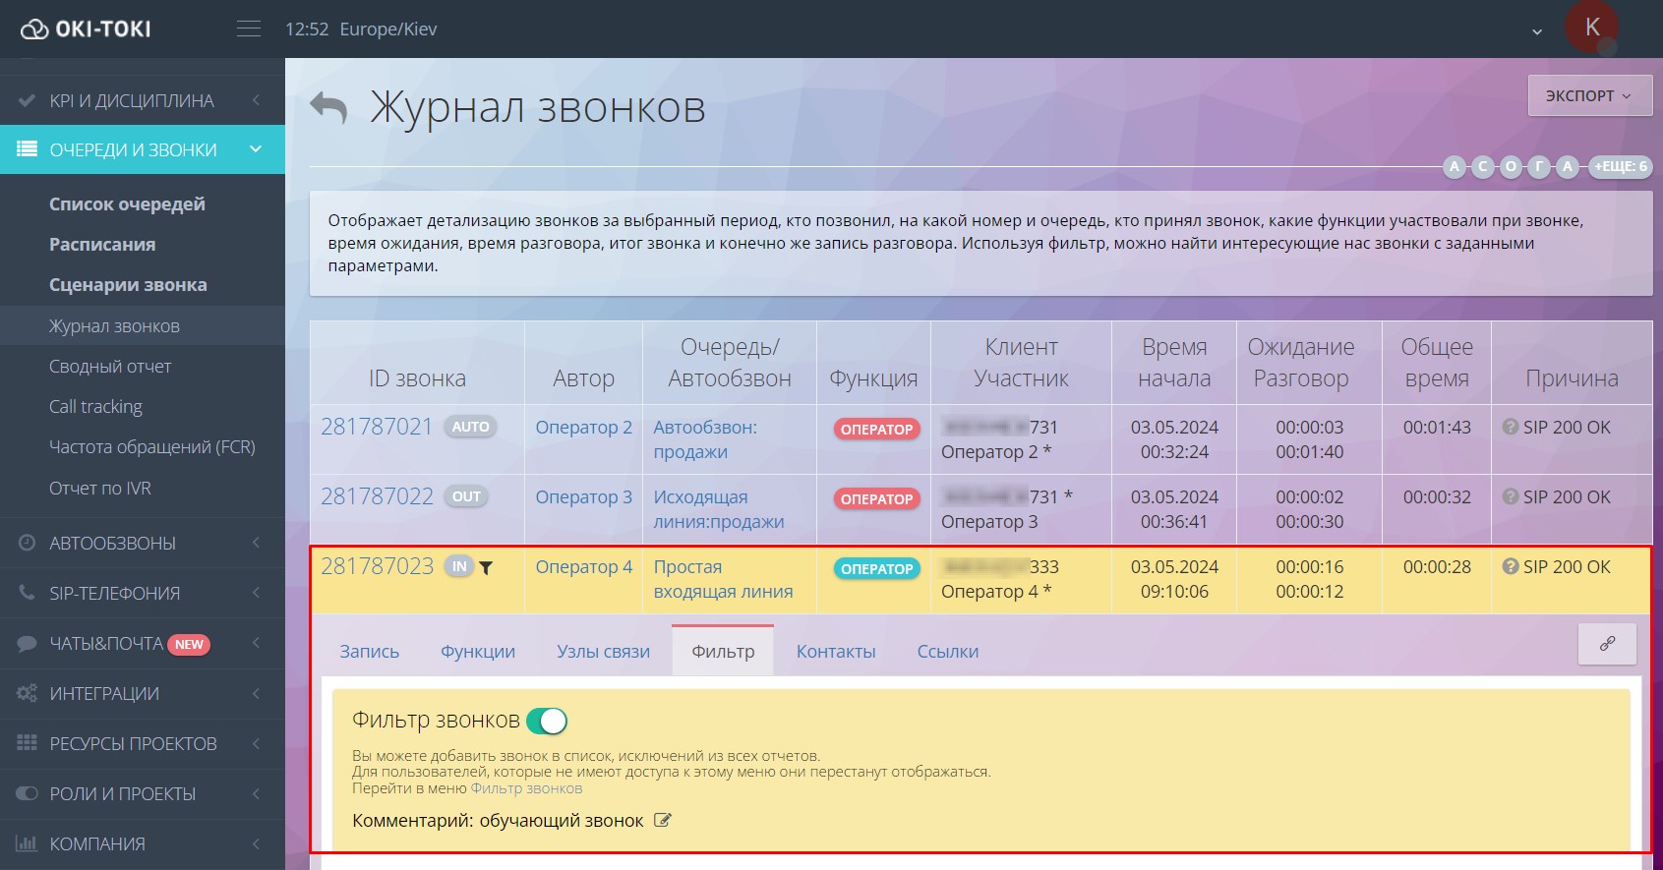Viewport: 1663px width, 870px height.
Task: Expand the ИНТЕГРАЦИИ section
Action: pyautogui.click(x=256, y=693)
